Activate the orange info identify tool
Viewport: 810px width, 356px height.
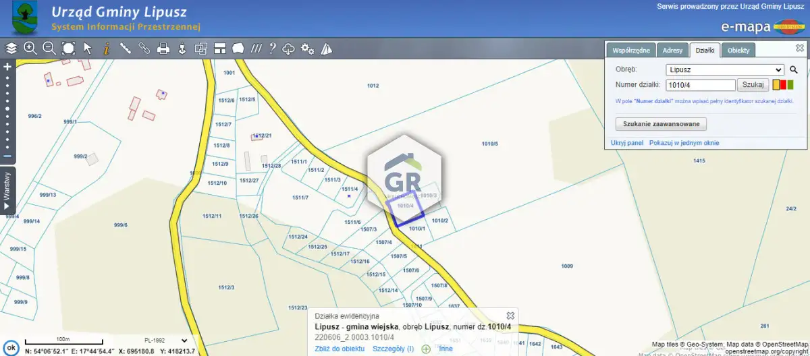(x=106, y=48)
